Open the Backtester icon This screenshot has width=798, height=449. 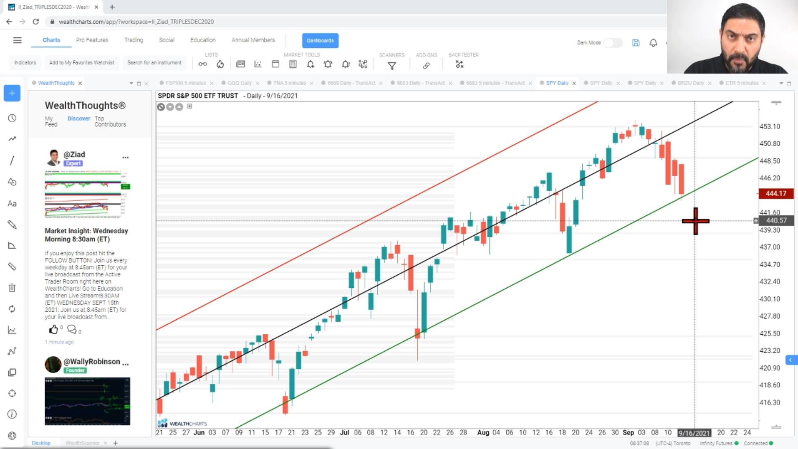(x=459, y=64)
